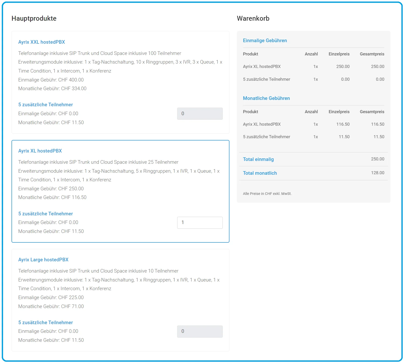The image size is (405, 364).
Task: Click the 'Einmalige Gebühren' cart heading
Action: pyautogui.click(x=265, y=40)
